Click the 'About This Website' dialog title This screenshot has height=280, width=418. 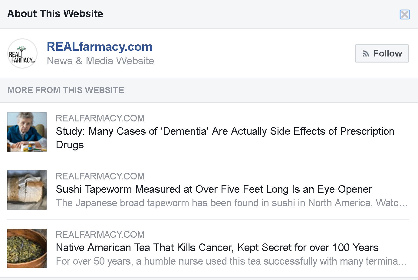coord(55,14)
